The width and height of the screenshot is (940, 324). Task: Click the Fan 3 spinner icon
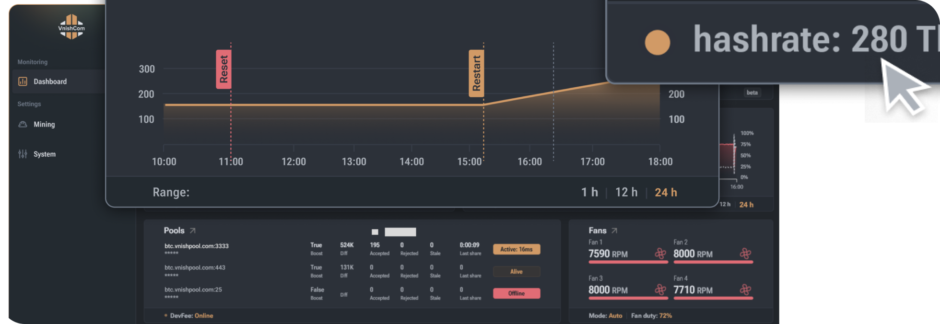[660, 289]
